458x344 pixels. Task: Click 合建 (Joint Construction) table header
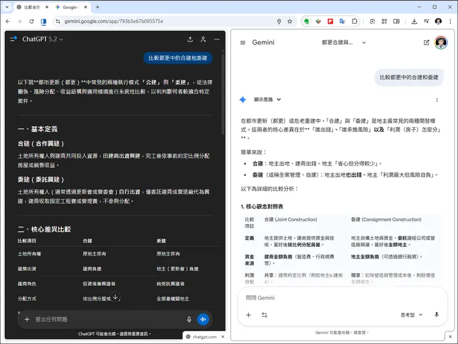(x=291, y=220)
